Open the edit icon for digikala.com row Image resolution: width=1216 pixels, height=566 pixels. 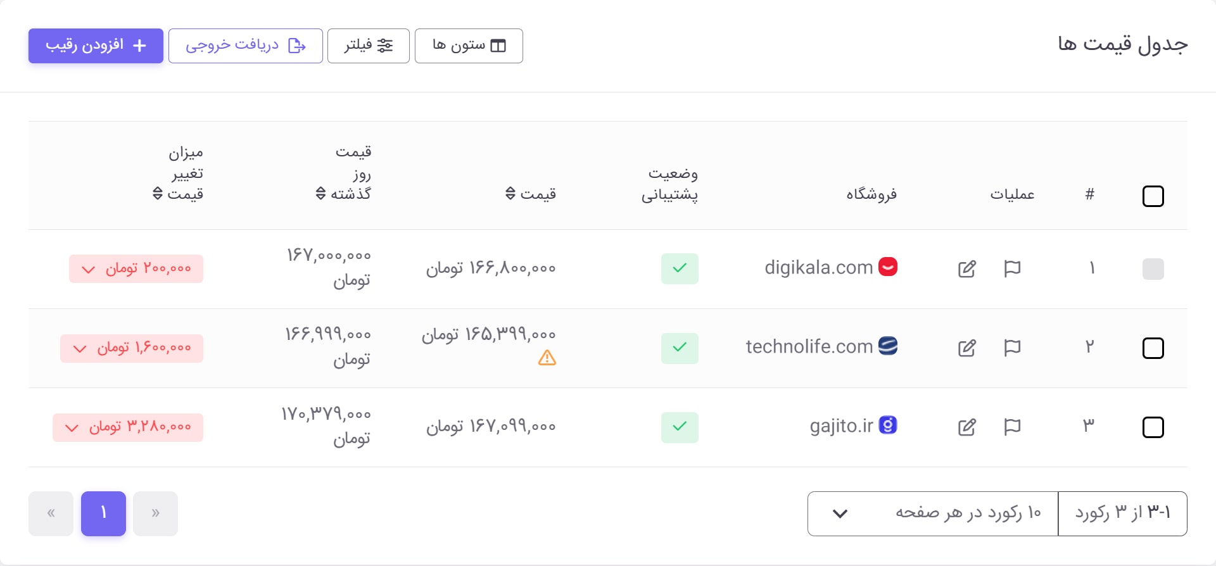tap(967, 268)
